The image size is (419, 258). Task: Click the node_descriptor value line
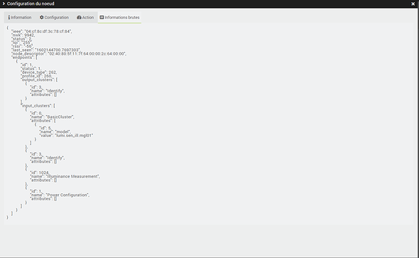tap(69, 54)
